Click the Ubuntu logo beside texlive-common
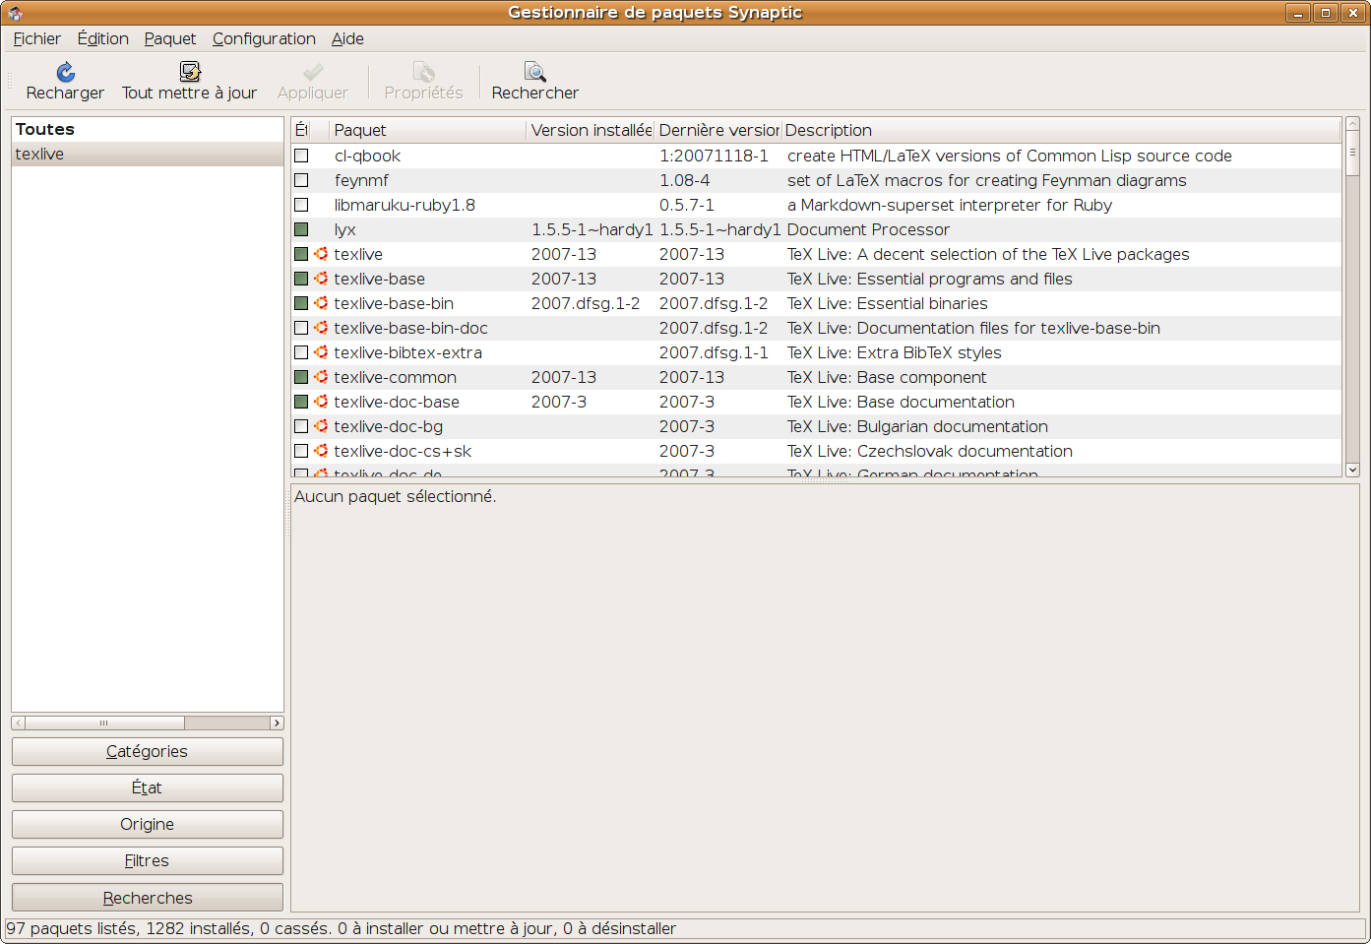The height and width of the screenshot is (944, 1371). click(321, 377)
